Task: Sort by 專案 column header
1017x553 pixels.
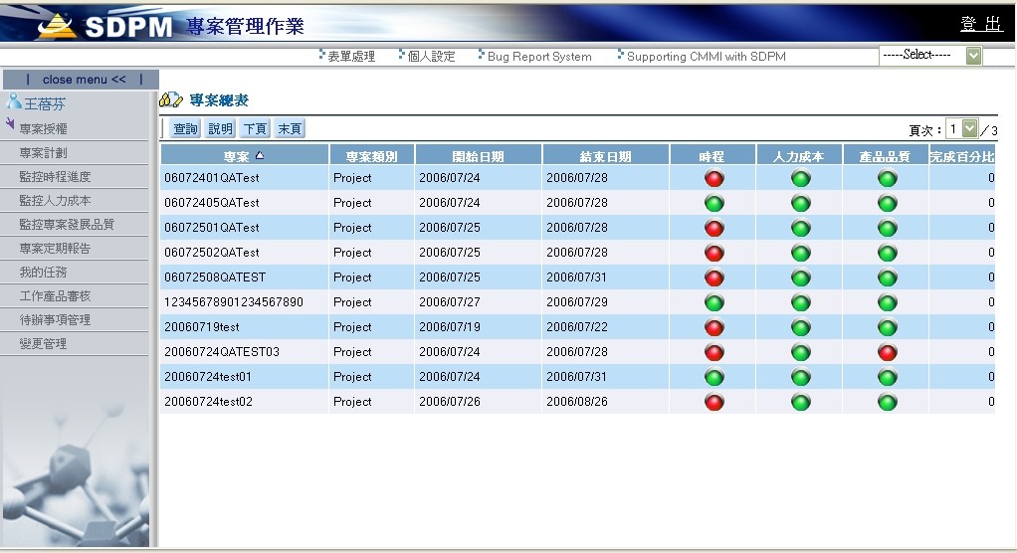Action: (244, 155)
